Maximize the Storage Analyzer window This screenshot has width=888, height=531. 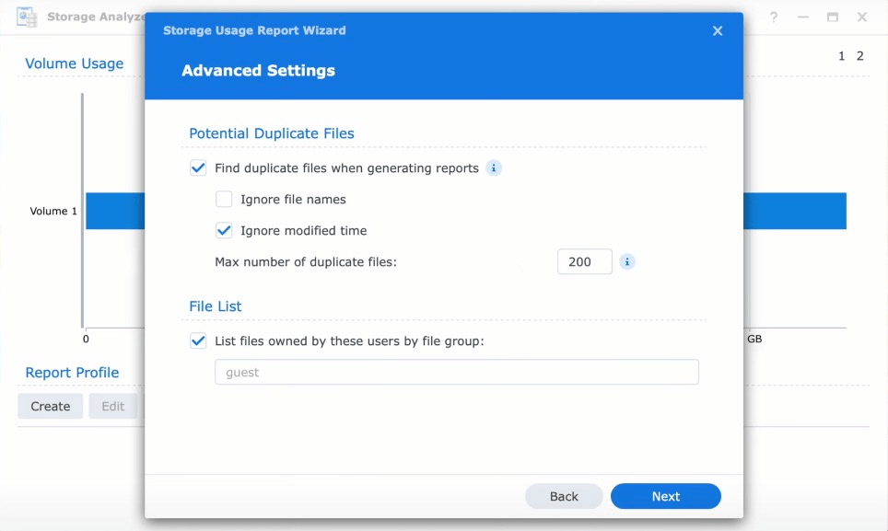(x=833, y=17)
